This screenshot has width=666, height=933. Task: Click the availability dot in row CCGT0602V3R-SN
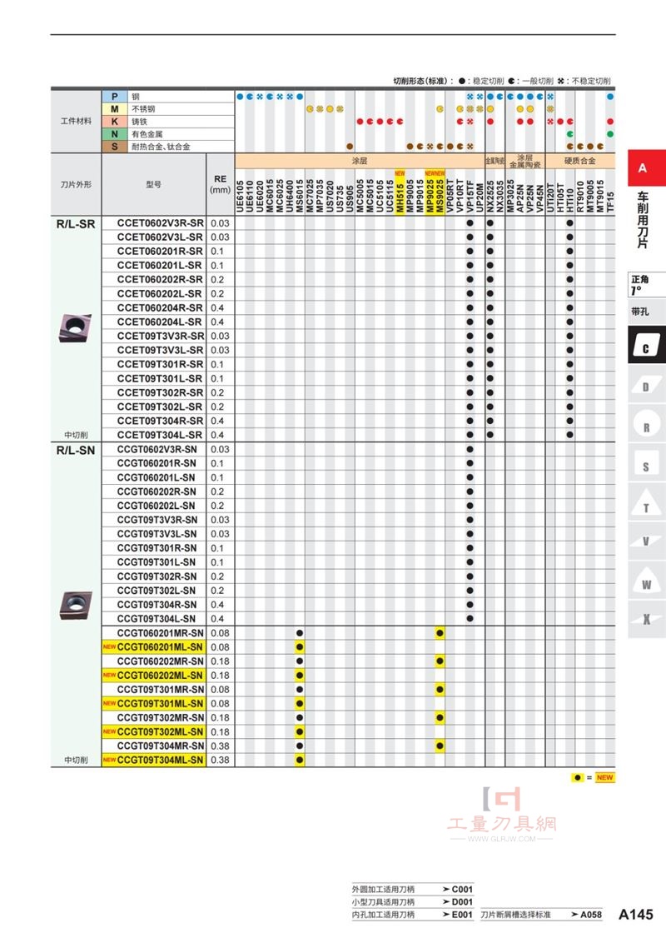tap(470, 449)
